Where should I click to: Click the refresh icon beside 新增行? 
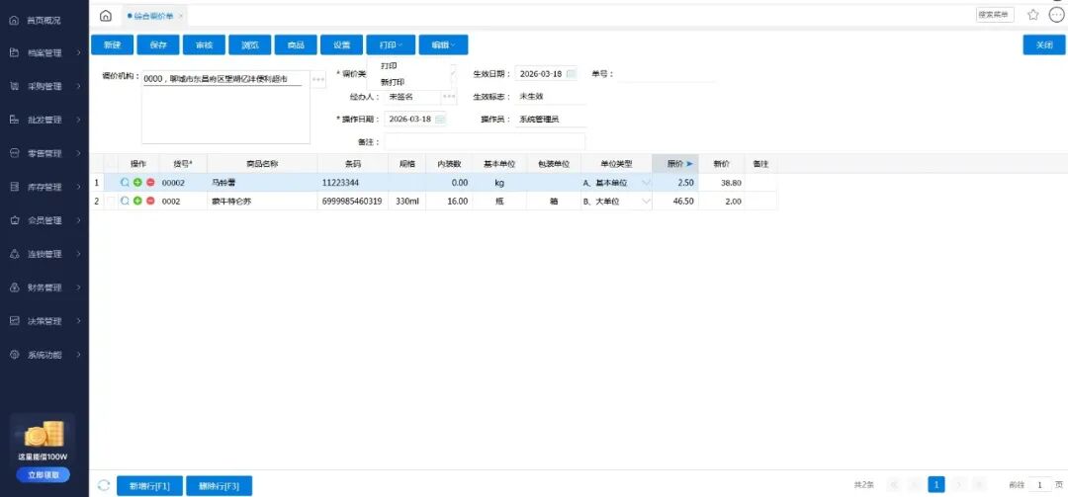(104, 485)
